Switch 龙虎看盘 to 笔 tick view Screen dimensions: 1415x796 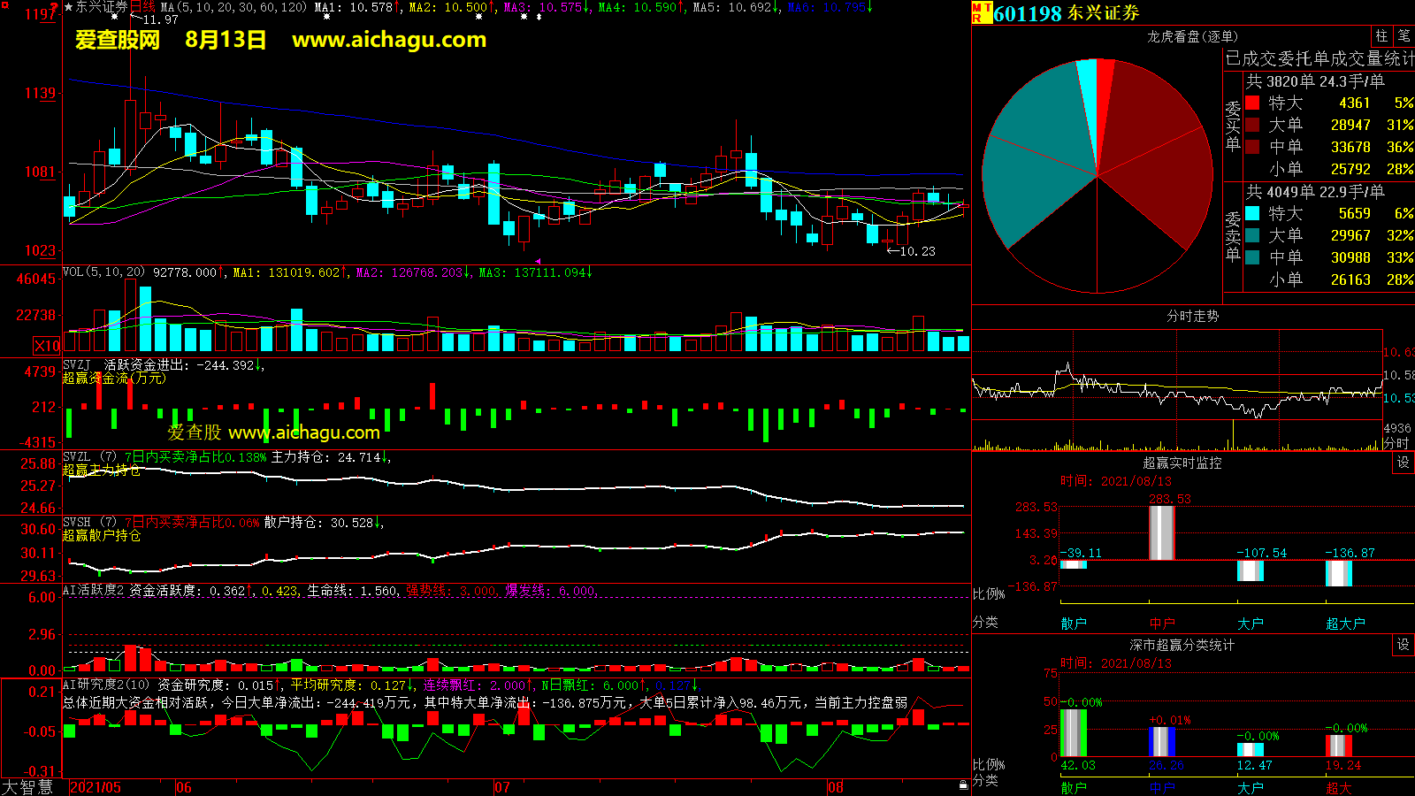(1404, 36)
